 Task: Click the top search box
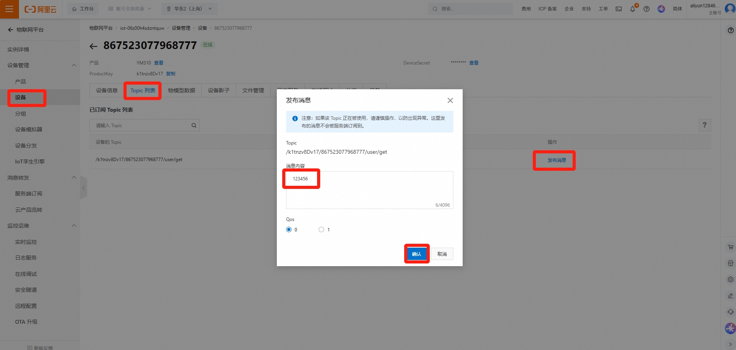point(470,9)
